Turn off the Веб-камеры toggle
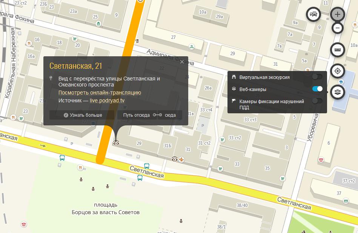 317,89
